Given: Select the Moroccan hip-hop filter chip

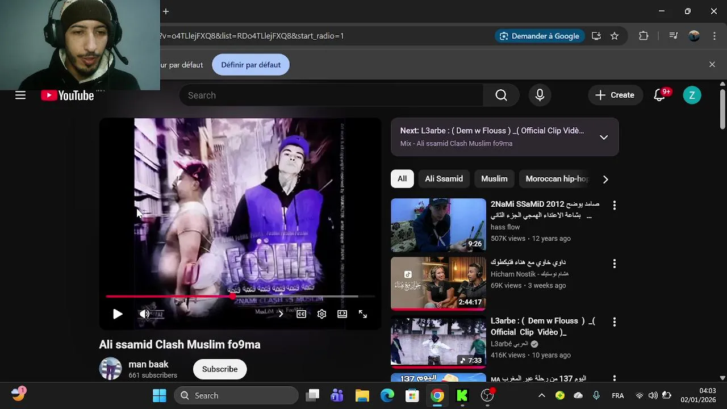Looking at the screenshot, I should pos(556,179).
